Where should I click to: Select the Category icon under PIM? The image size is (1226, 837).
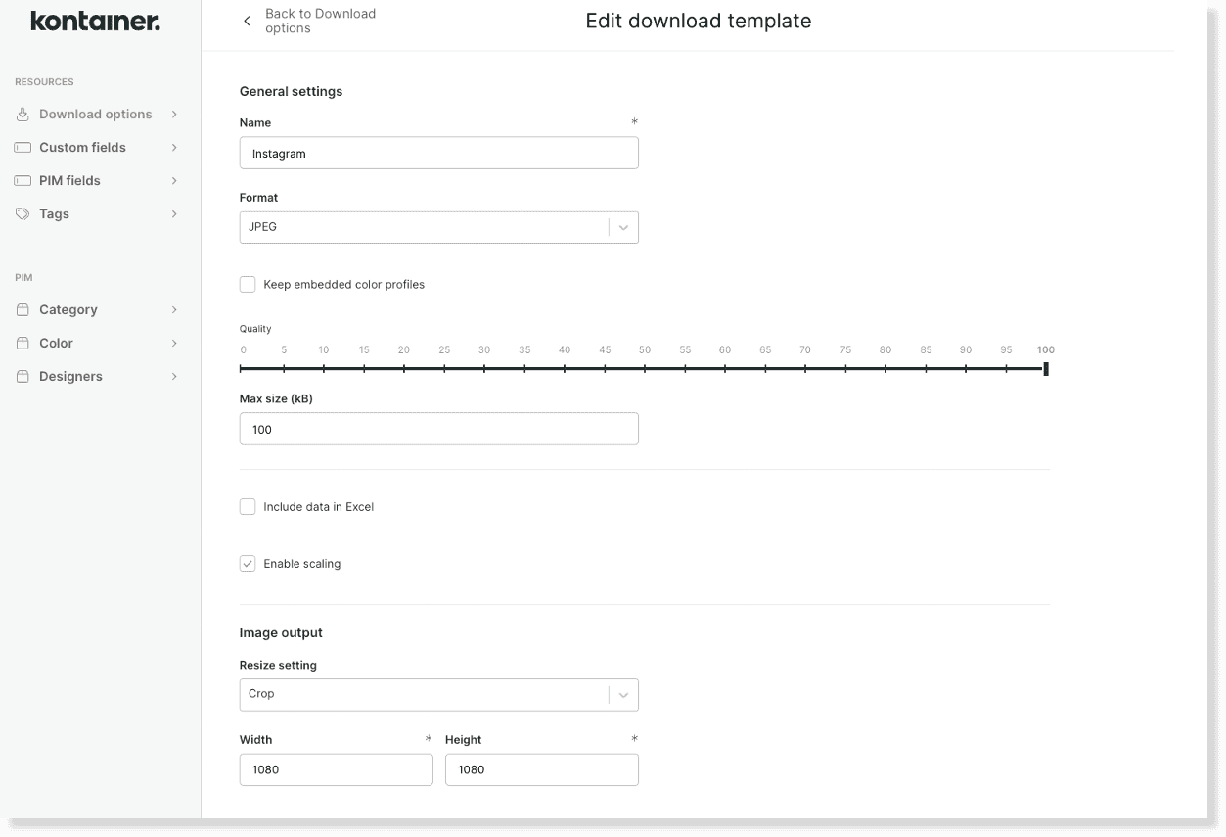click(x=22, y=309)
